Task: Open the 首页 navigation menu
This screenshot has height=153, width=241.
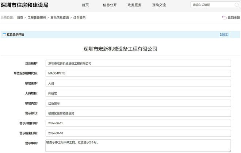Action: [85, 5]
